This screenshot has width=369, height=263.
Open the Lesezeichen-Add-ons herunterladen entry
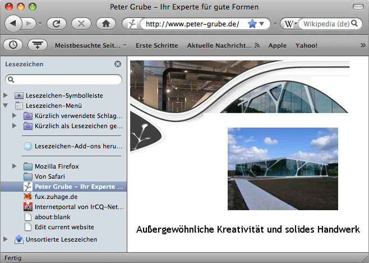click(73, 146)
